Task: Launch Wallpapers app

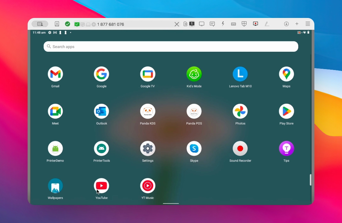Action: [x=55, y=186]
